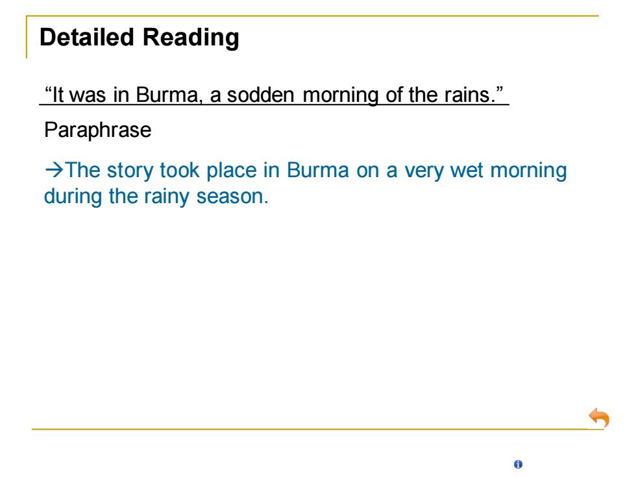This screenshot has height=477, width=636.
Task: Click the word 'Burma' in blue paraphrase
Action: point(317,170)
